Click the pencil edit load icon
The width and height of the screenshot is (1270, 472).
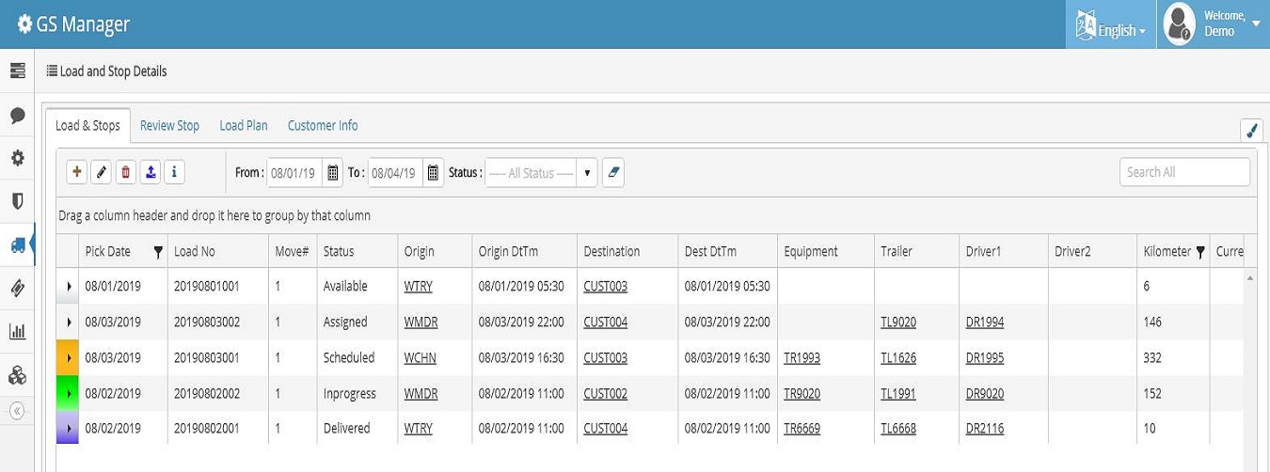click(x=102, y=172)
